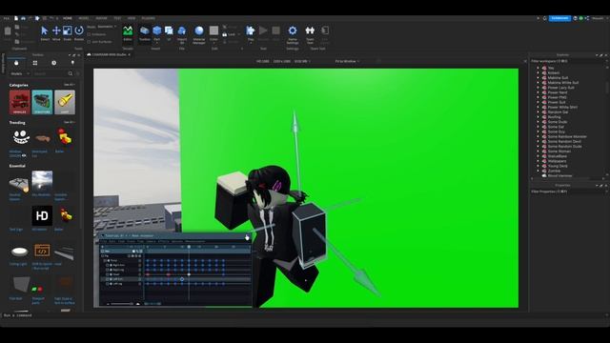
Task: Open the UI insert tool
Action: (x=169, y=32)
